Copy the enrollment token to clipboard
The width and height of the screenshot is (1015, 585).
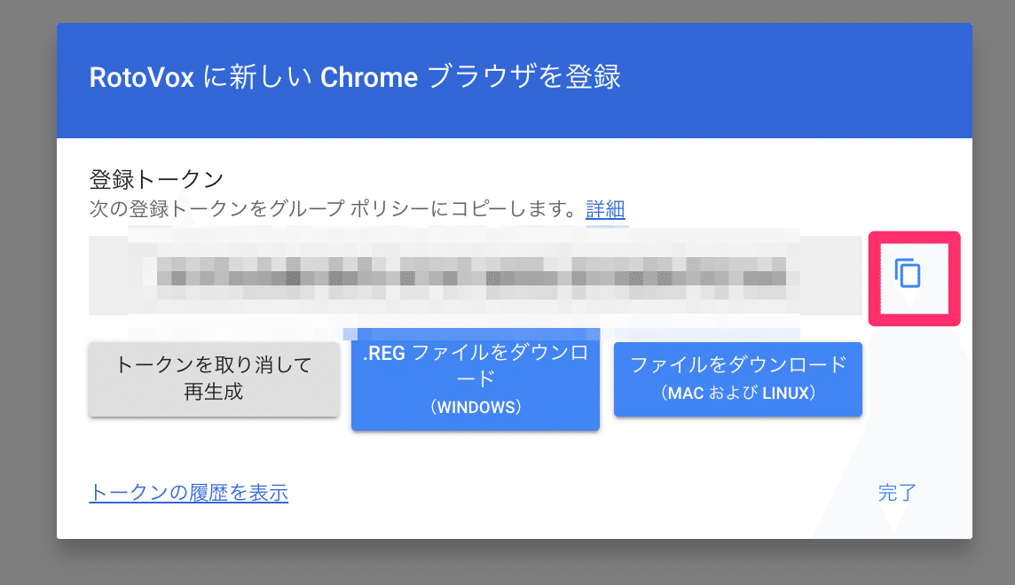pyautogui.click(x=908, y=274)
